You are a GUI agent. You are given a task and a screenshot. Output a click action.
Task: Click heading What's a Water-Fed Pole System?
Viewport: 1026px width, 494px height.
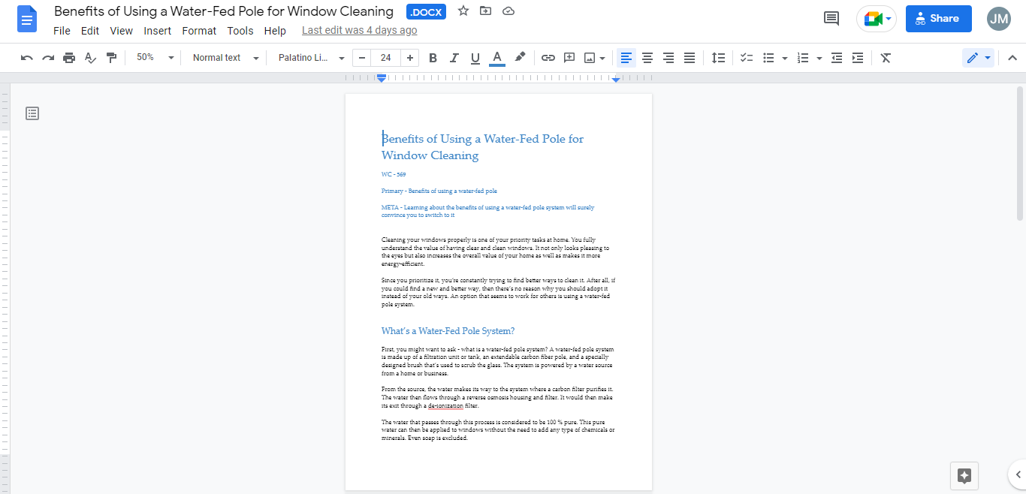[x=448, y=331]
